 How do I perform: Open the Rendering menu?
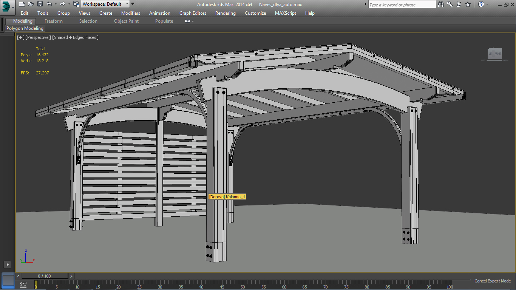(x=225, y=13)
